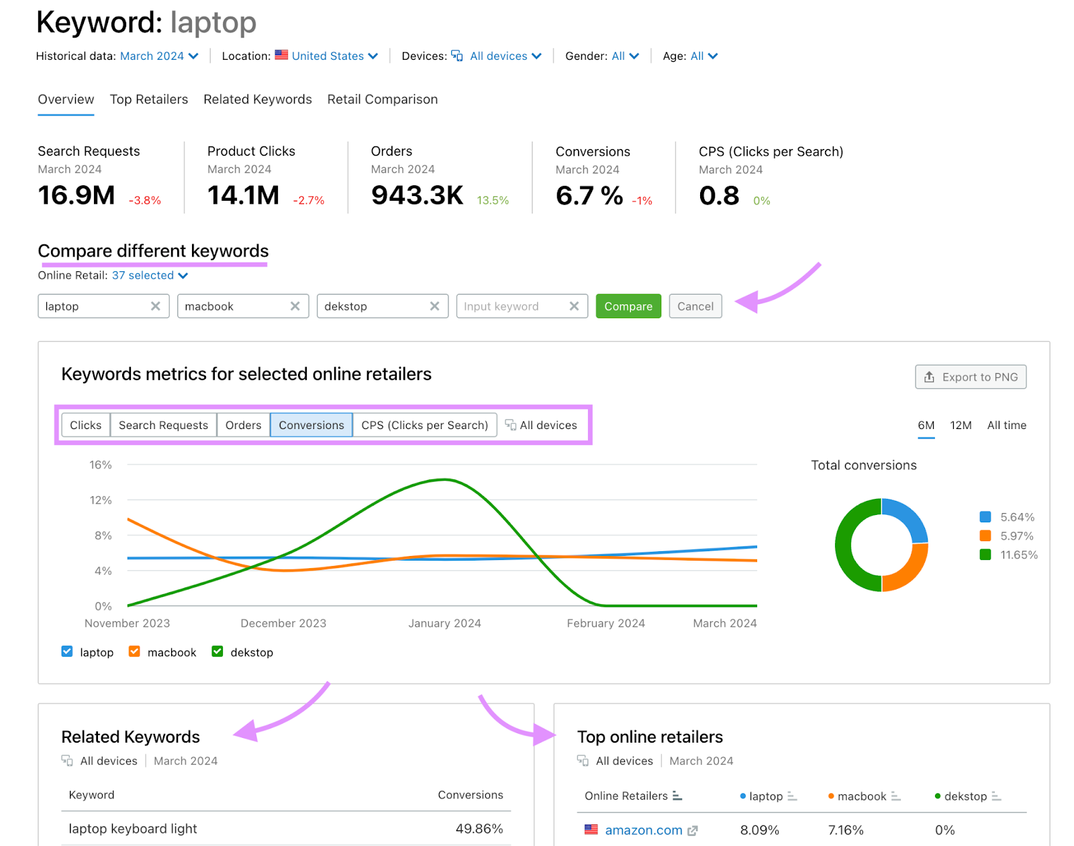Click the green Compare button

click(628, 306)
